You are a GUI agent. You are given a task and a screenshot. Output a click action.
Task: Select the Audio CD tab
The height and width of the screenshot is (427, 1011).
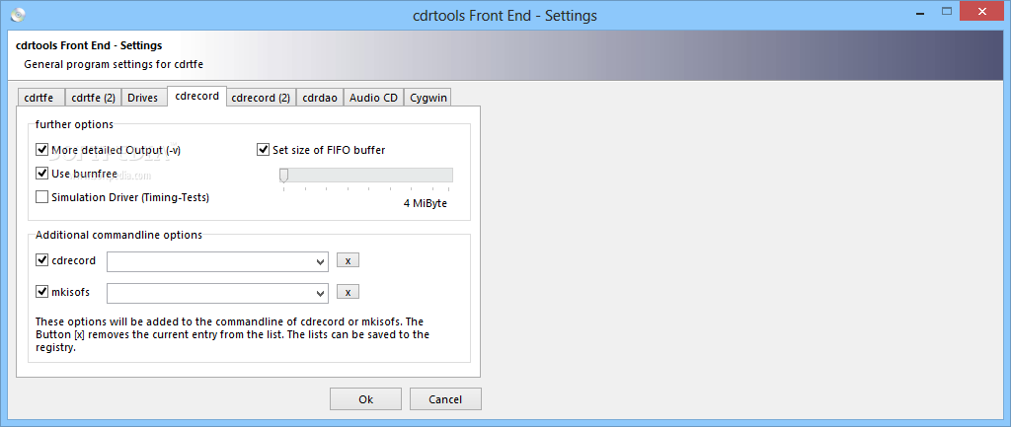click(373, 98)
